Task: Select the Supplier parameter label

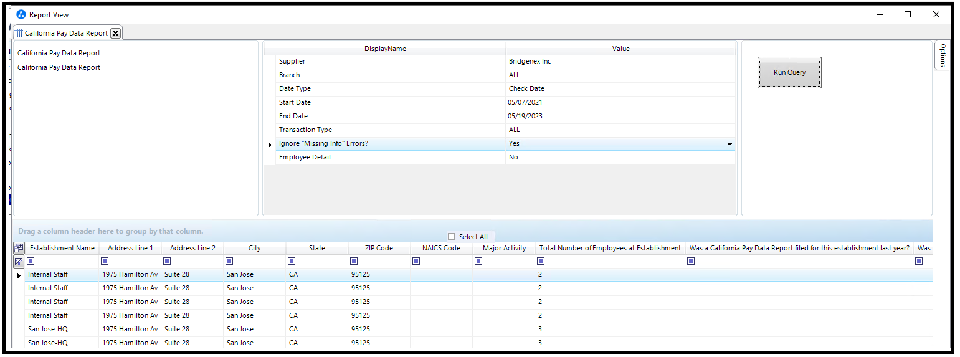Action: coord(292,61)
